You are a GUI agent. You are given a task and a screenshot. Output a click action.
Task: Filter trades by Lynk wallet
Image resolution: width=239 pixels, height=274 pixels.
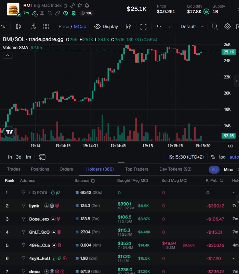23,206
